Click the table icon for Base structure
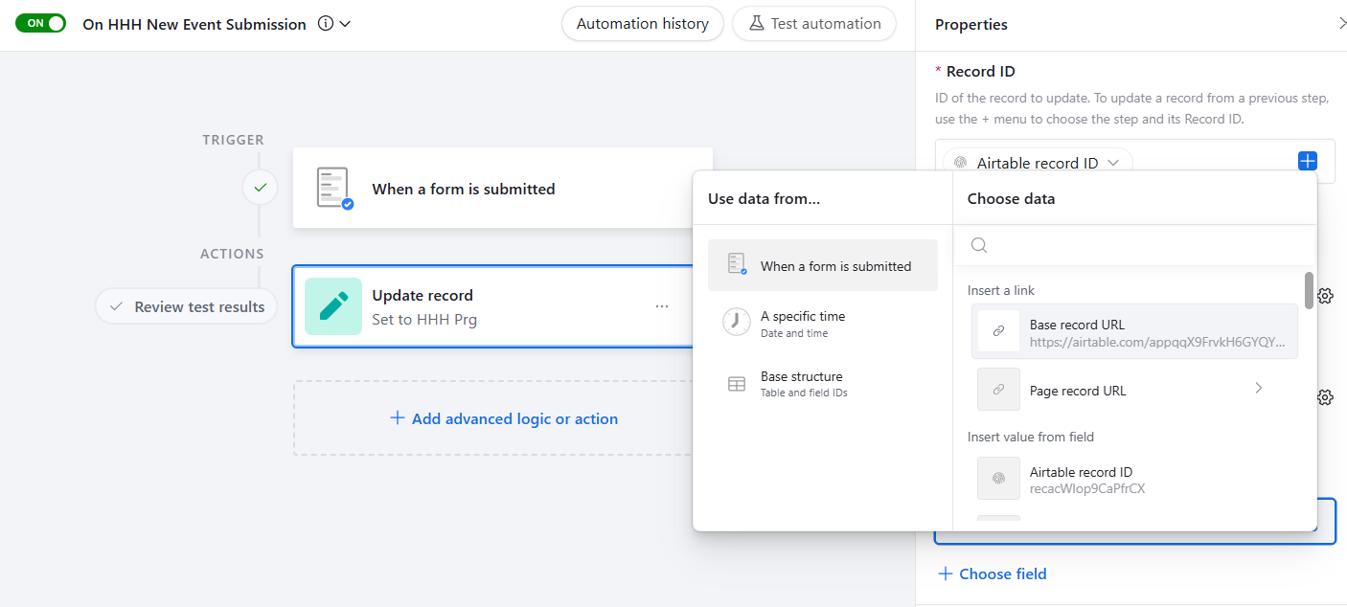Viewport: 1347px width, 607px height. (737, 384)
